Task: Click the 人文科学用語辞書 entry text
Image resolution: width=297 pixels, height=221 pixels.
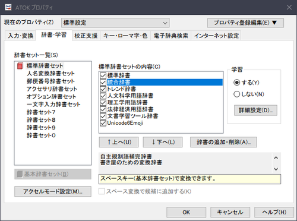Action: point(130,96)
